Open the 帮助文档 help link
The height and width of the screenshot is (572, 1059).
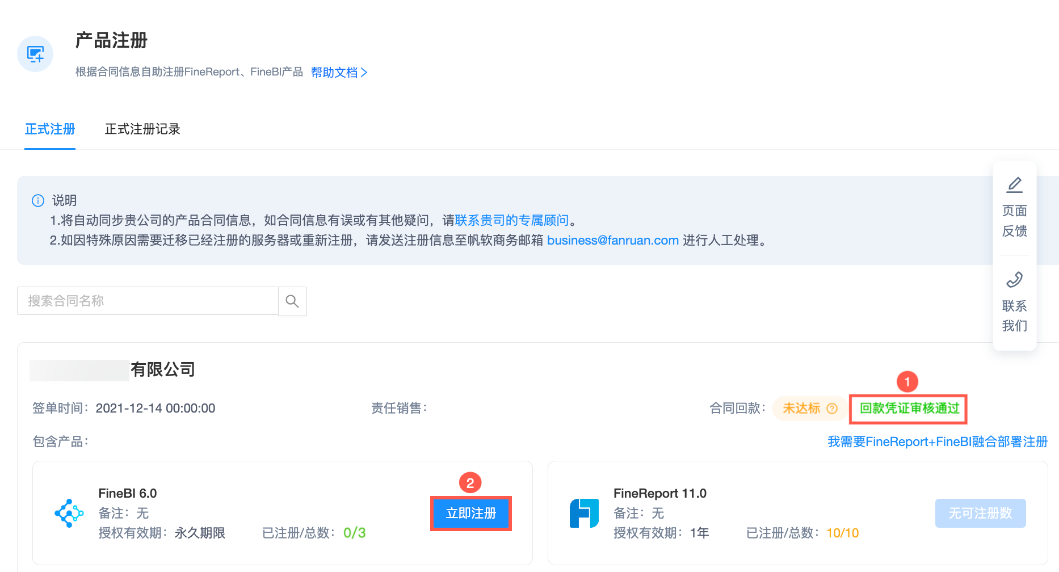[339, 73]
